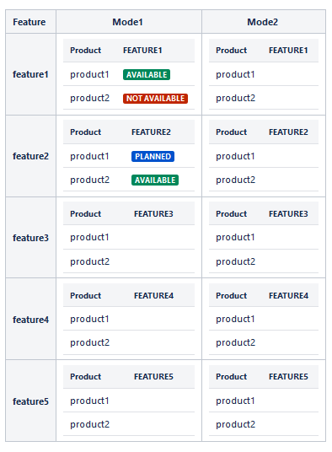Select the blue PLANNED status badge
The width and height of the screenshot is (332, 452).
pos(153,157)
